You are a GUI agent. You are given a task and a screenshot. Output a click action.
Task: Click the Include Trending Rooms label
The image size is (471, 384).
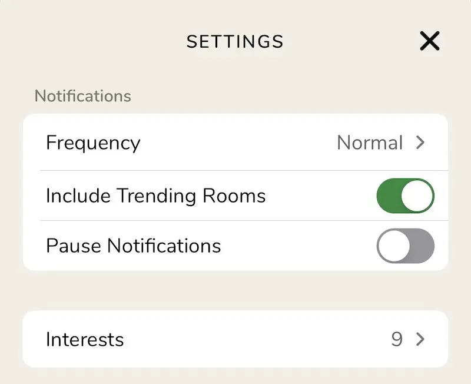tap(155, 196)
